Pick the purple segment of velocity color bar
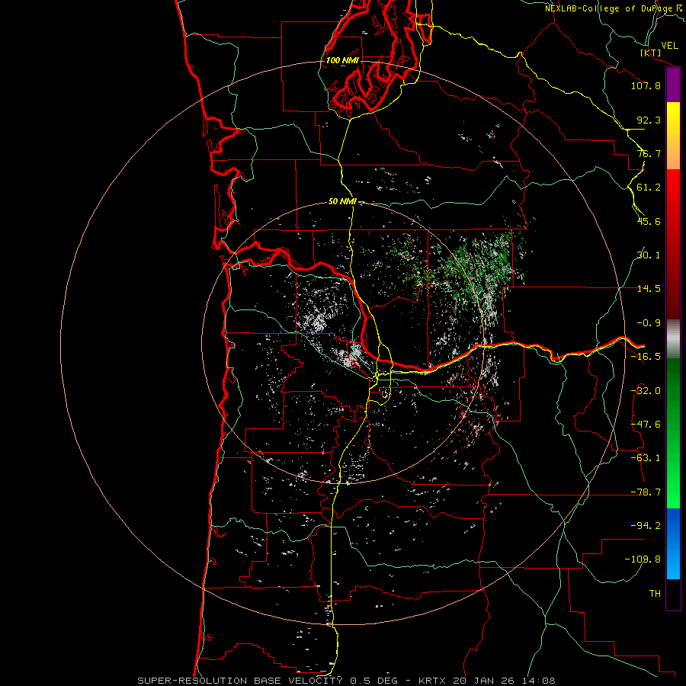Screen dimensions: 686x686 click(x=673, y=85)
